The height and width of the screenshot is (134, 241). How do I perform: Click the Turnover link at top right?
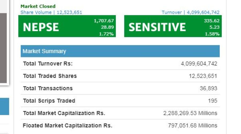[x=190, y=12]
